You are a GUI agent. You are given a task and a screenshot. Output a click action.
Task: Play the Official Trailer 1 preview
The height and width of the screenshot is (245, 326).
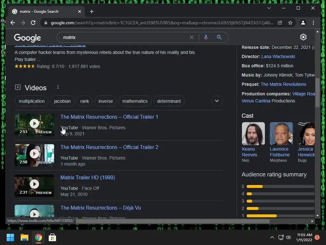tap(34, 125)
